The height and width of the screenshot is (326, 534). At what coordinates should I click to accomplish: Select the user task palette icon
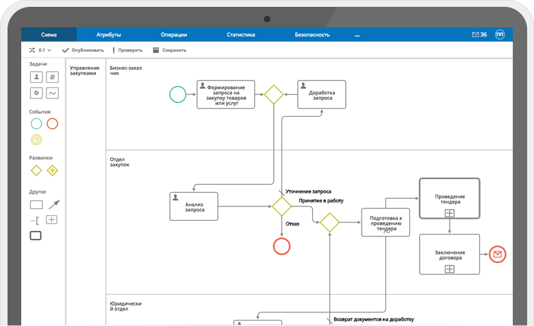tap(36, 77)
